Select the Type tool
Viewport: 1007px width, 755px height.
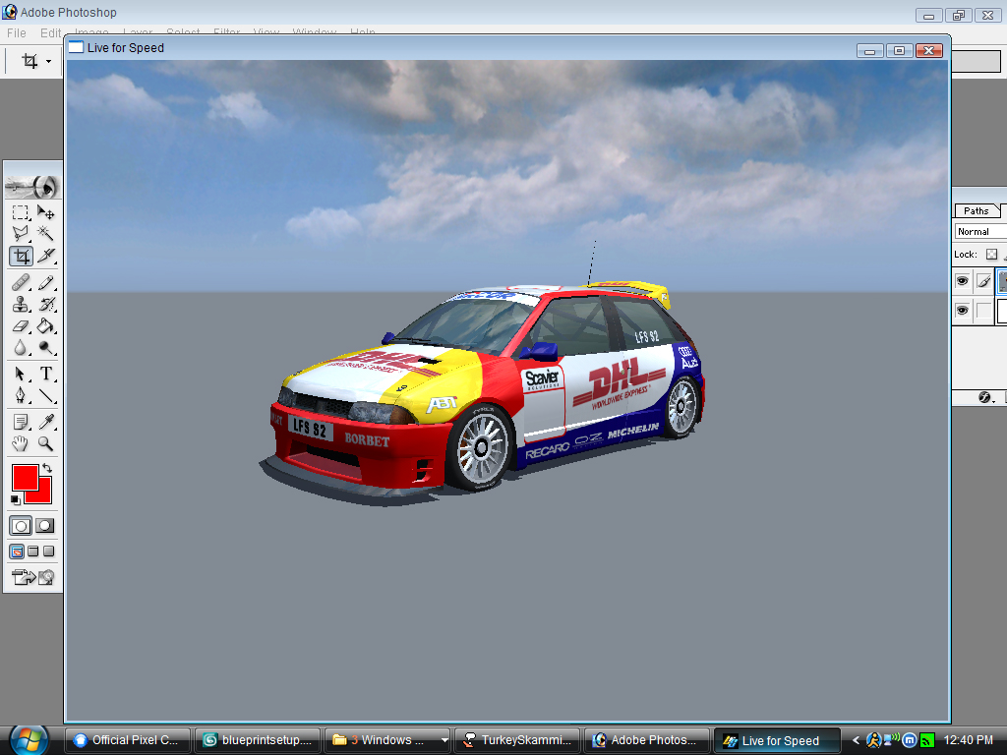click(x=45, y=374)
